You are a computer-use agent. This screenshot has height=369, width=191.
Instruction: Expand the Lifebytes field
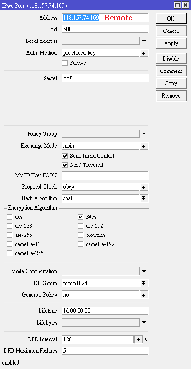pos(144,322)
